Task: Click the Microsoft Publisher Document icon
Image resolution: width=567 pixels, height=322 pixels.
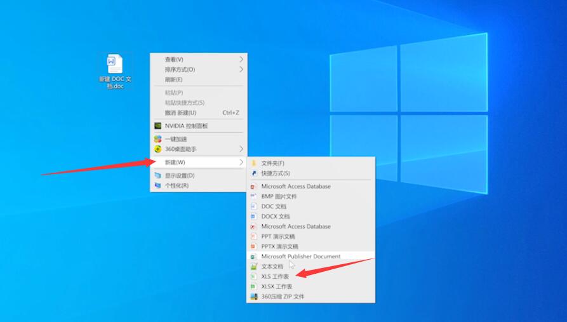Action: point(254,256)
